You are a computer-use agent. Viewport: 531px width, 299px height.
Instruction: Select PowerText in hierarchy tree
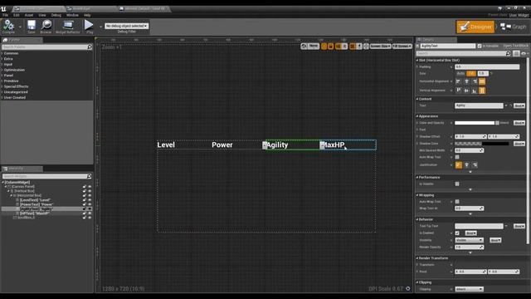click(x=37, y=204)
